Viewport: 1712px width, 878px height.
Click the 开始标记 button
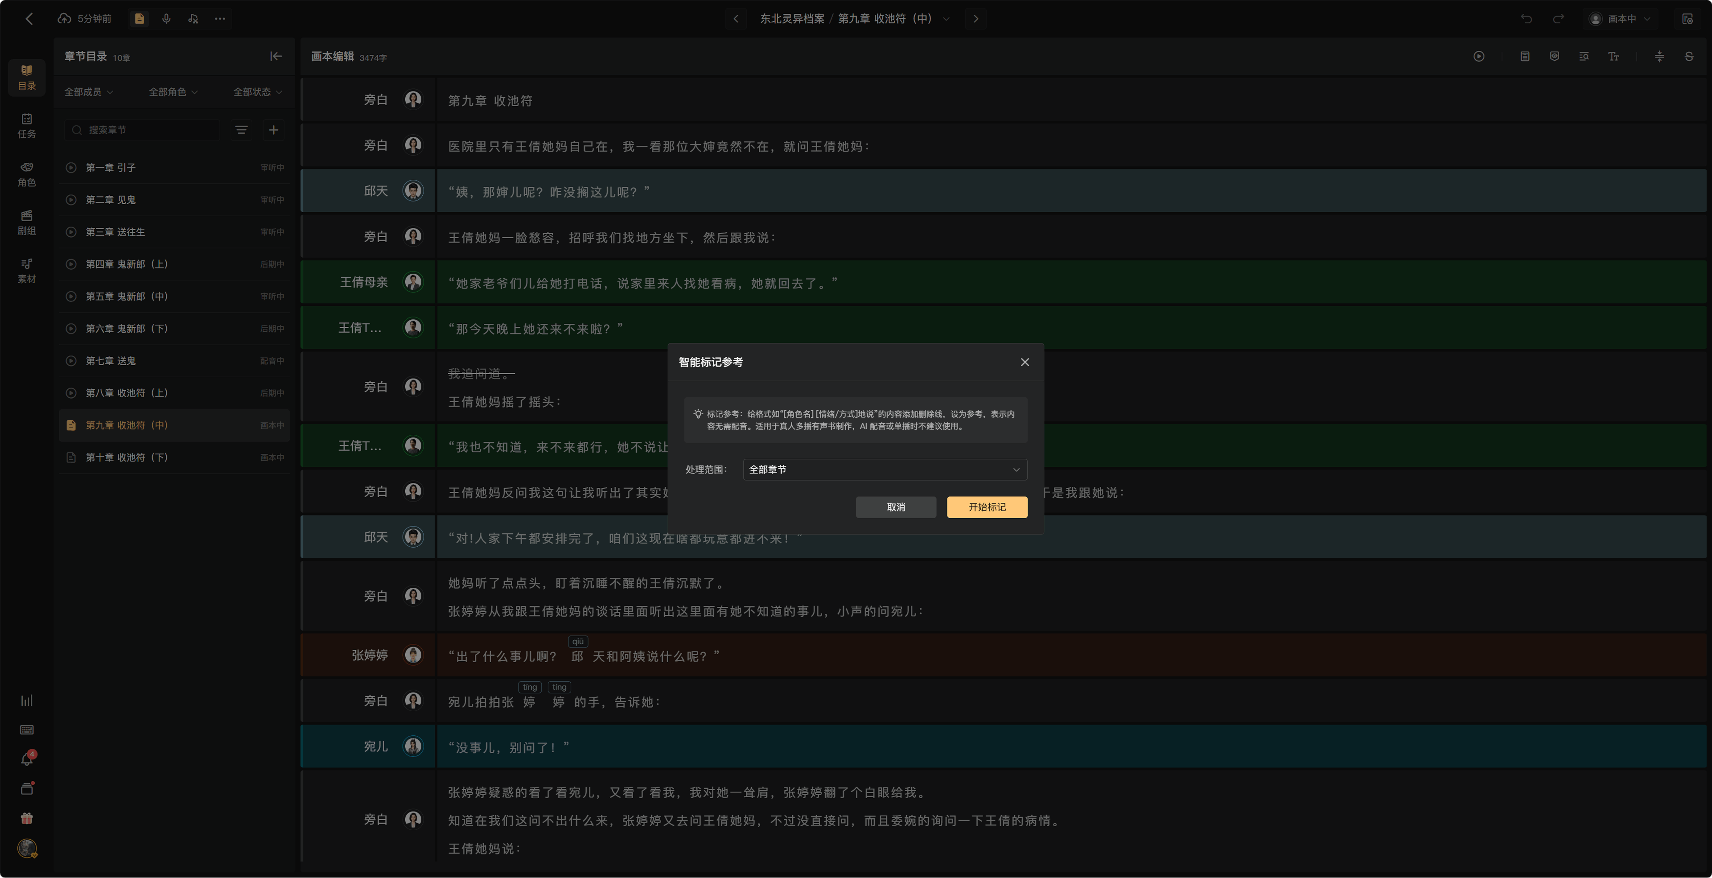987,507
